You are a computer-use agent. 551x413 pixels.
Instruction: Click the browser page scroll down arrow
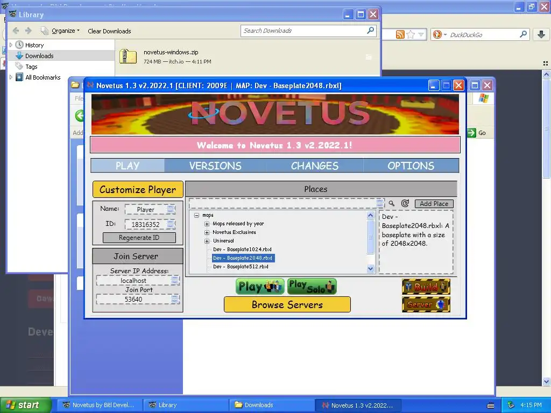click(546, 381)
